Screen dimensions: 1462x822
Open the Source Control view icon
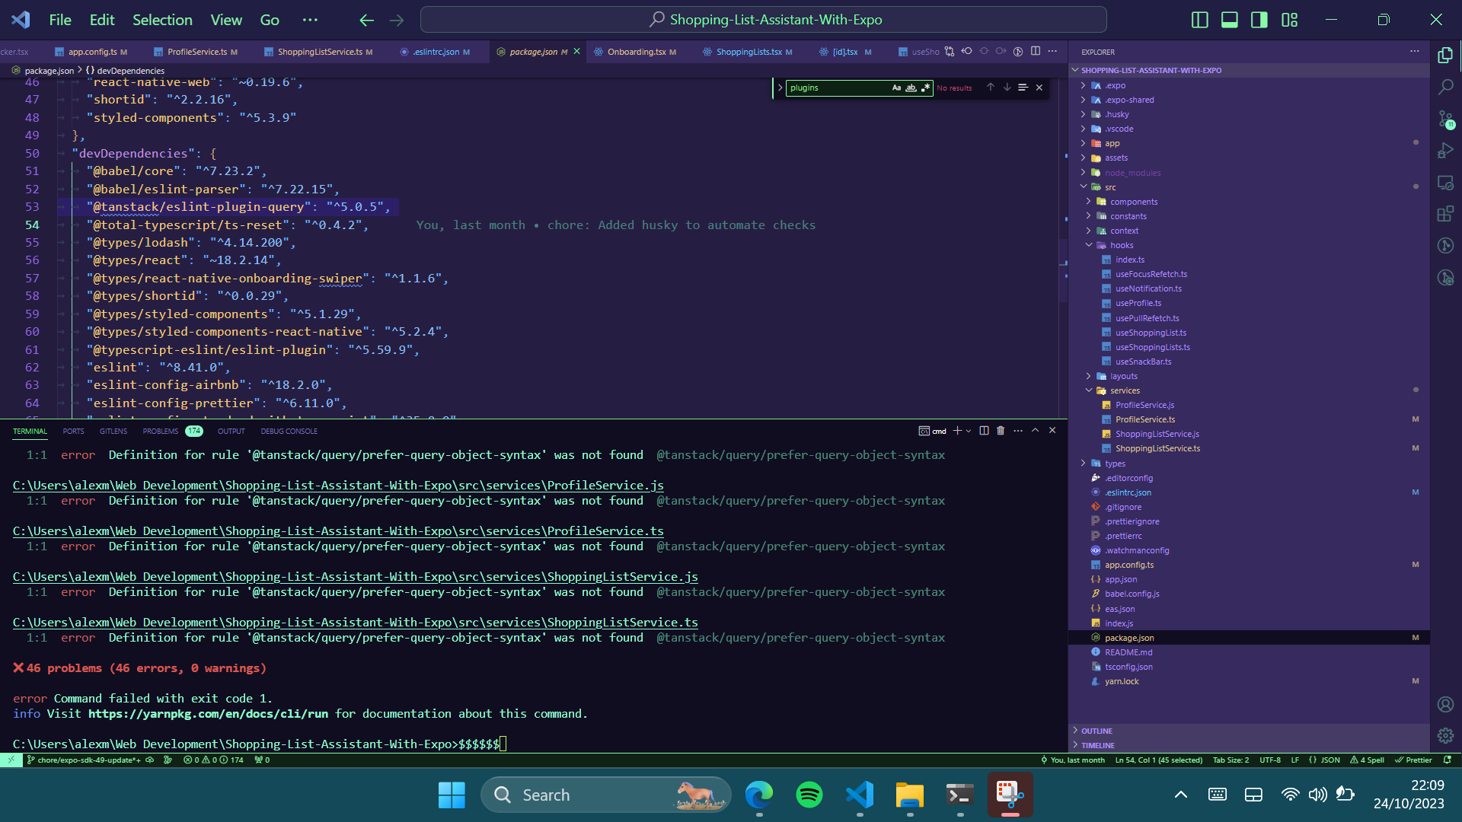coord(1445,119)
